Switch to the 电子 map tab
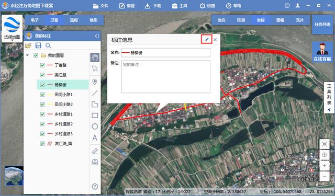The height and width of the screenshot is (196, 335). [x=35, y=20]
